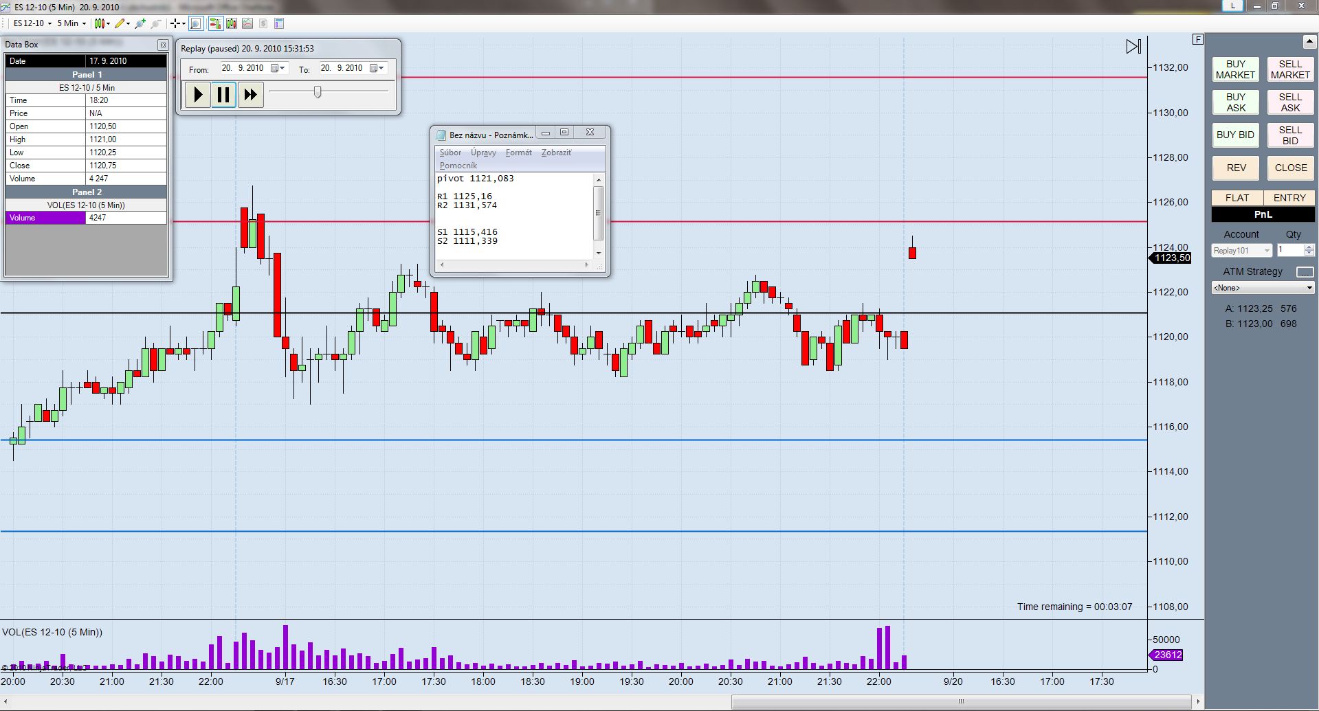Choose the crosshair cursor tool

tap(176, 23)
